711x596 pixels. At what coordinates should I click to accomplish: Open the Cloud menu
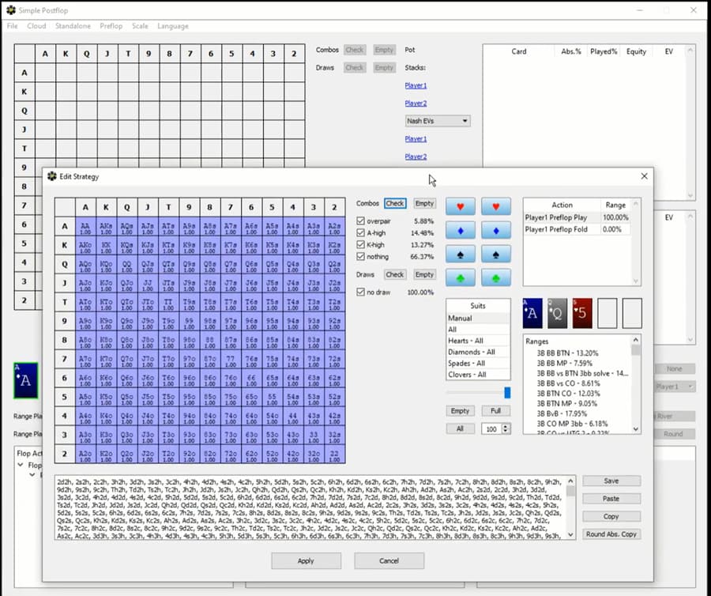coord(36,26)
